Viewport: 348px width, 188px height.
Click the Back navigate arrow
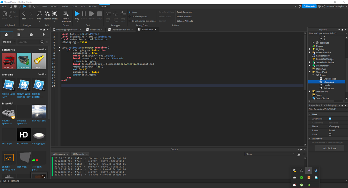(24, 14)
